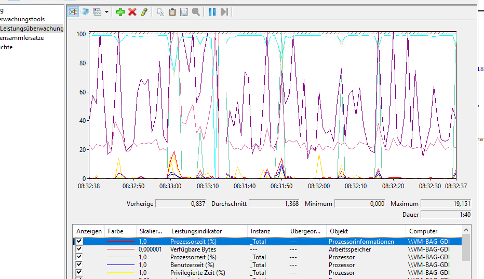Sort by the Computer column header

point(434,231)
